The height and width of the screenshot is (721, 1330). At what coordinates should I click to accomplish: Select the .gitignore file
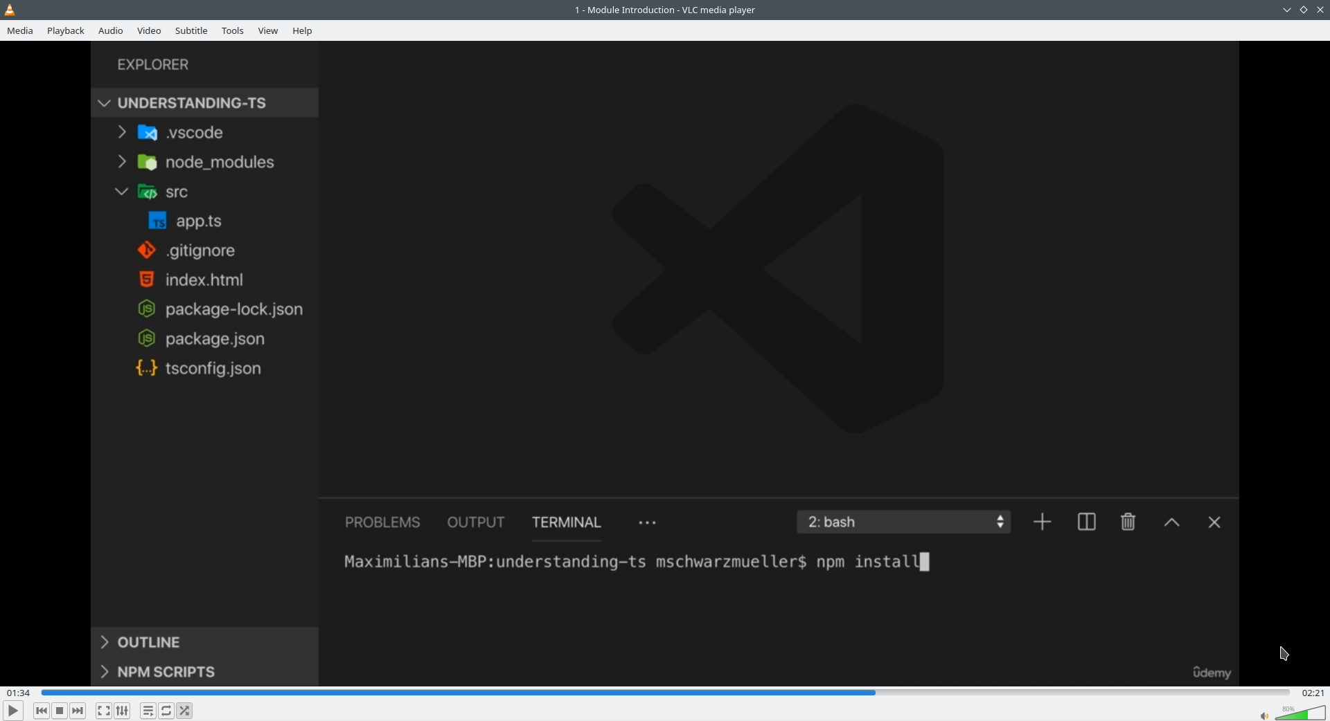pyautogui.click(x=200, y=250)
